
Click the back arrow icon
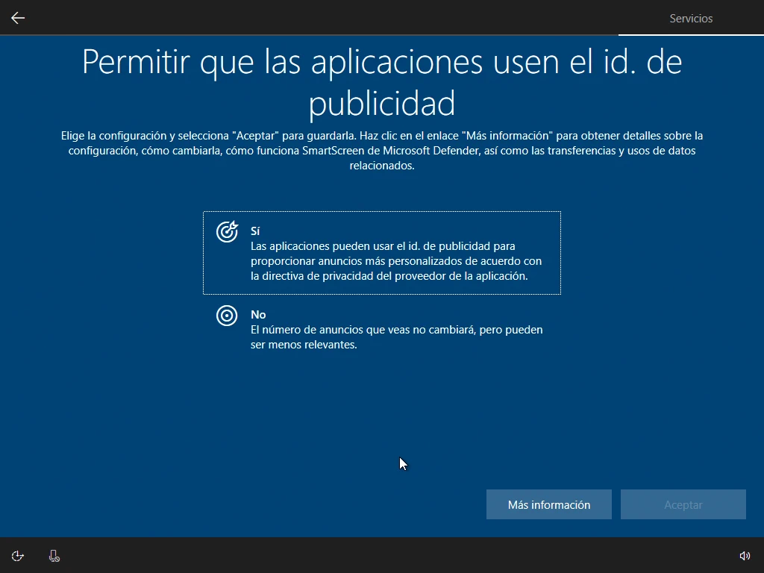(x=18, y=18)
